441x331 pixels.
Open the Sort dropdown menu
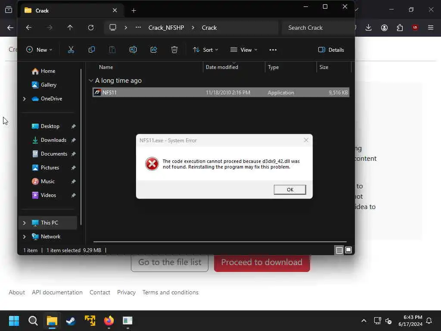205,50
